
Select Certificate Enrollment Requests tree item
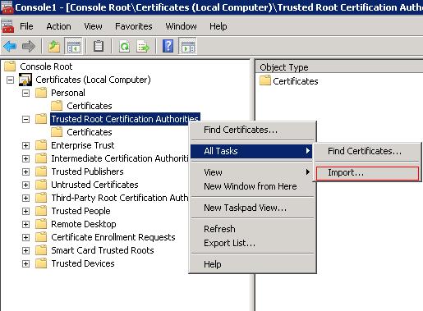pyautogui.click(x=113, y=237)
